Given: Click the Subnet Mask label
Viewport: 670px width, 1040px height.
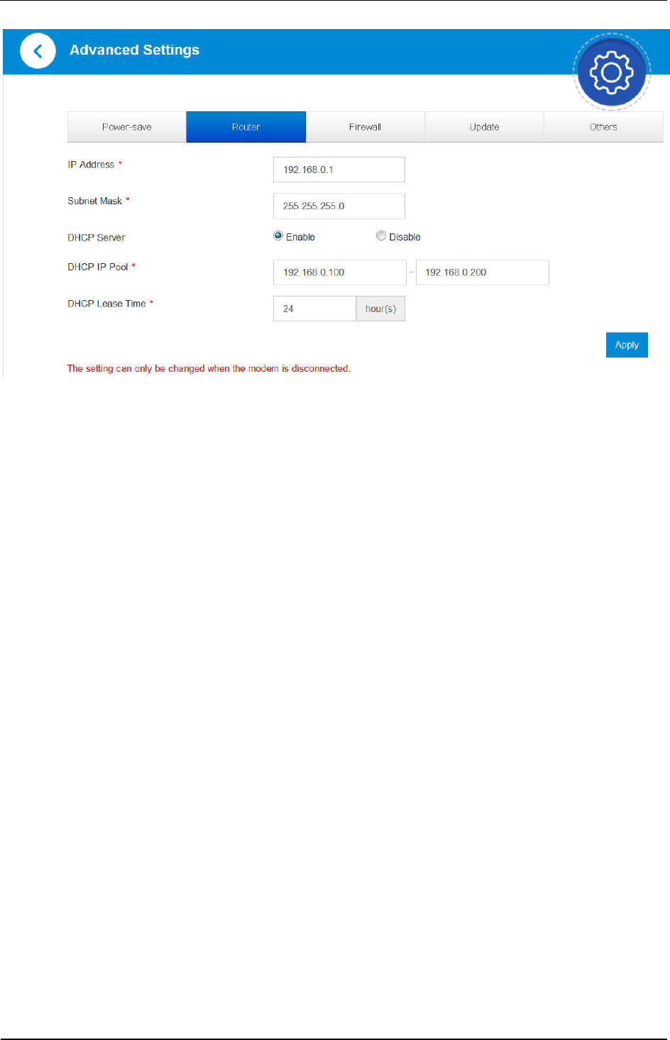Looking at the screenshot, I should (x=95, y=201).
